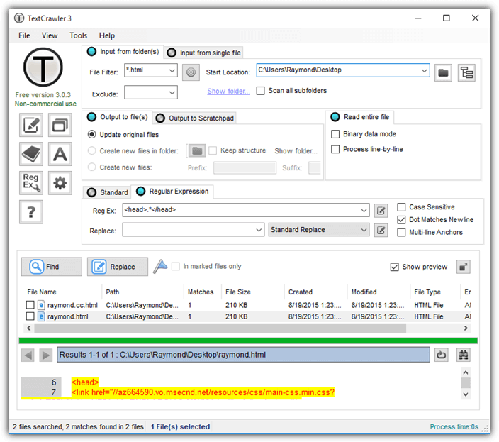Screen dimensions: 499x442
Task: Select the Regular Expression tab
Action: point(172,192)
